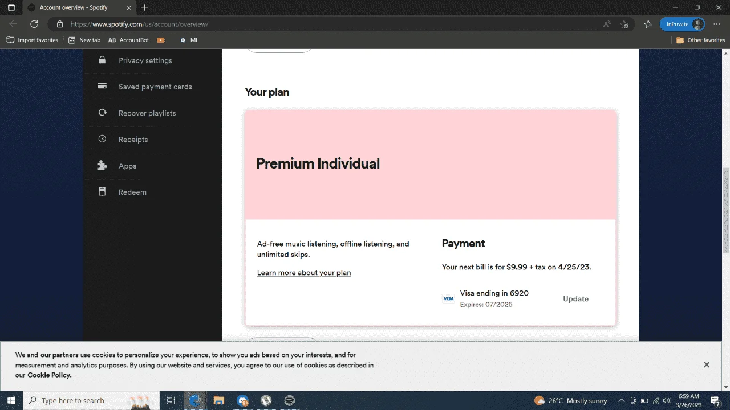The image size is (730, 410).
Task: Open Spotify app on the taskbar
Action: tap(289, 401)
